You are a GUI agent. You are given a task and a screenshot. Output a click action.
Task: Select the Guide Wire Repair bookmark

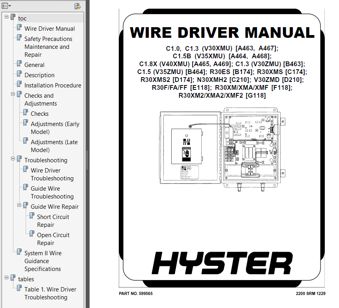point(54,207)
